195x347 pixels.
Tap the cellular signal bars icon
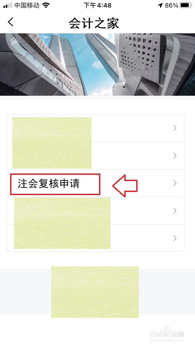pos(8,5)
